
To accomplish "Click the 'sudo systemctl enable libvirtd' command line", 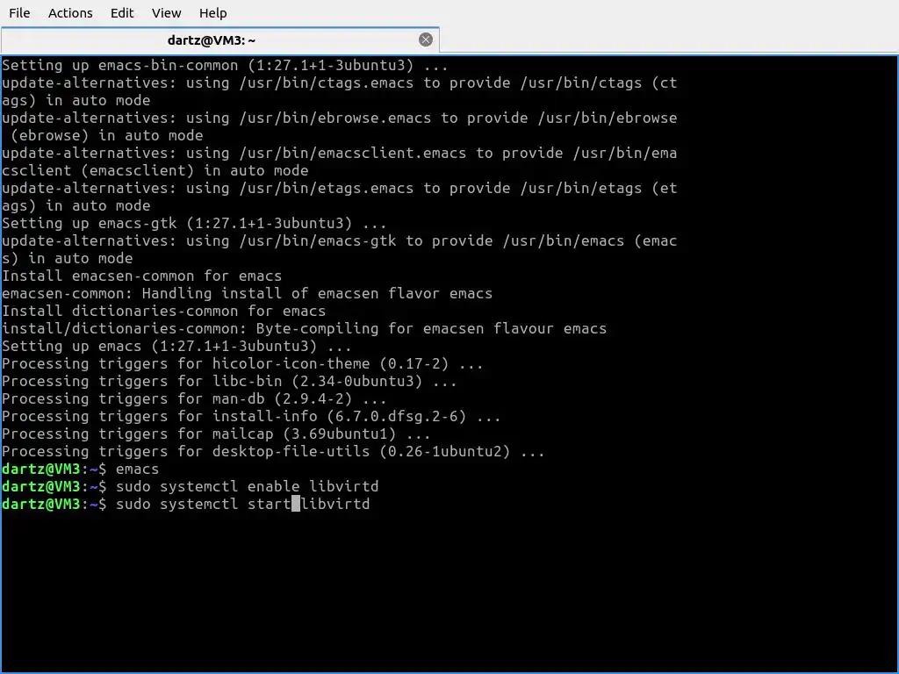I will [247, 486].
